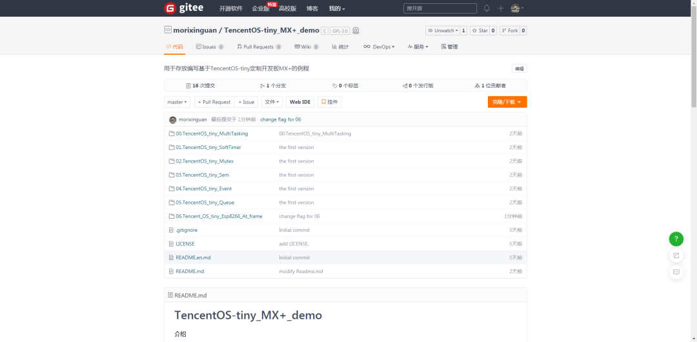The image size is (697, 342).
Task: Star this repository
Action: click(480, 31)
